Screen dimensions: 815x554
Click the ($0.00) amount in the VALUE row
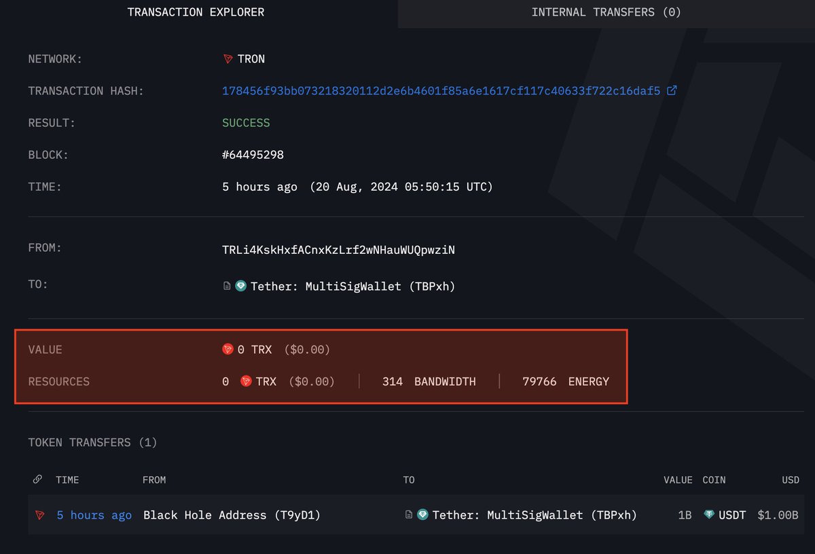(307, 350)
